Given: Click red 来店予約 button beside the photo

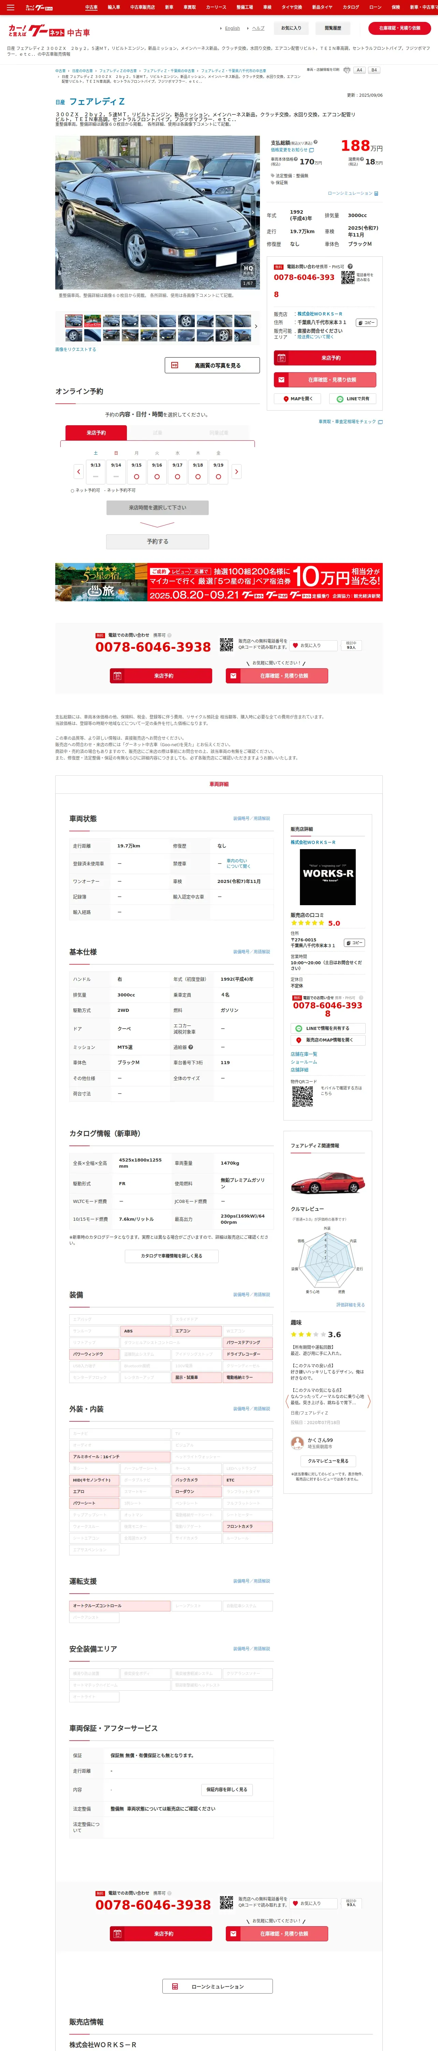Looking at the screenshot, I should pos(325,358).
